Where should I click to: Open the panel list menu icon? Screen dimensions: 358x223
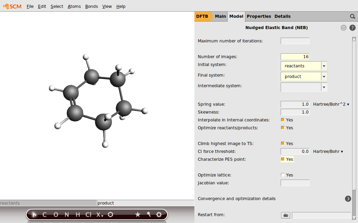click(x=344, y=28)
